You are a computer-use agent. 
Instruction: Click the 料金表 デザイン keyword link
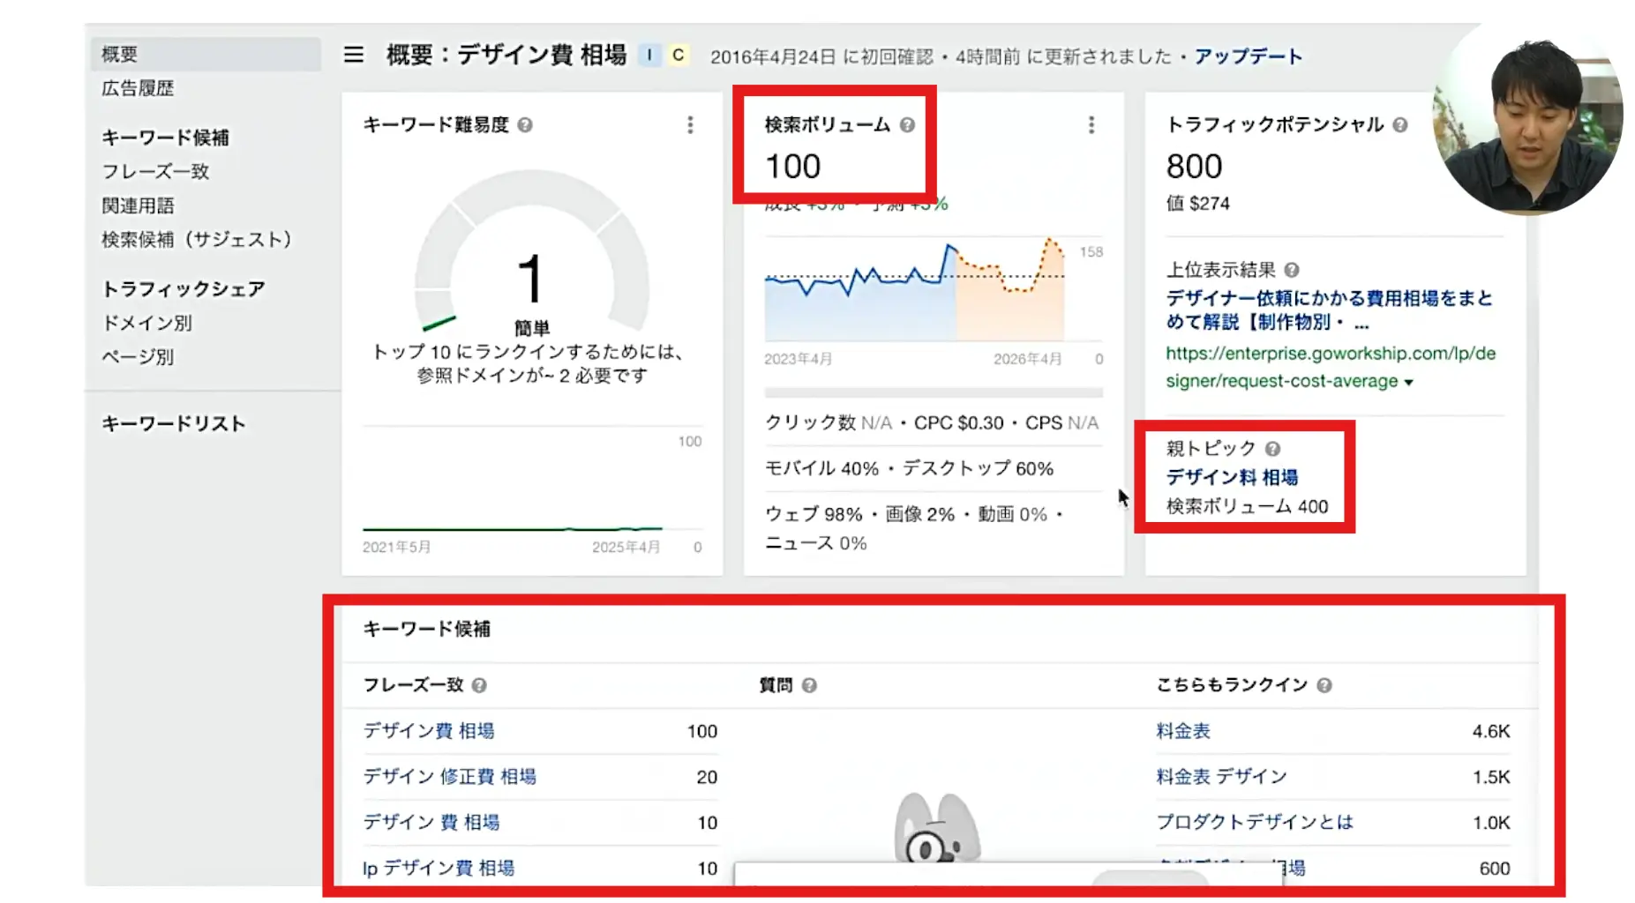coord(1221,777)
